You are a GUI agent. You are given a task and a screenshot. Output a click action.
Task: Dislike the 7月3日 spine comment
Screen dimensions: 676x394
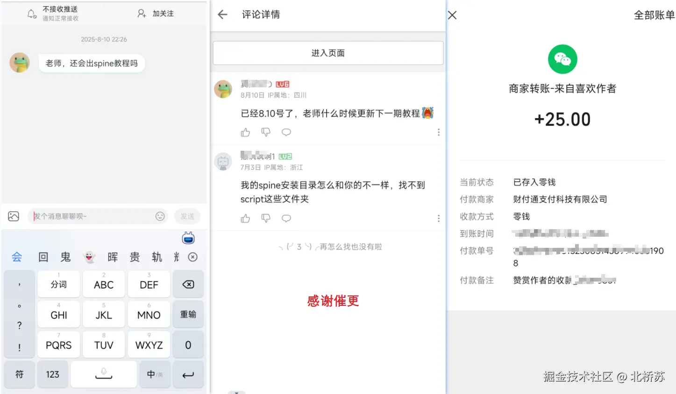pos(266,218)
